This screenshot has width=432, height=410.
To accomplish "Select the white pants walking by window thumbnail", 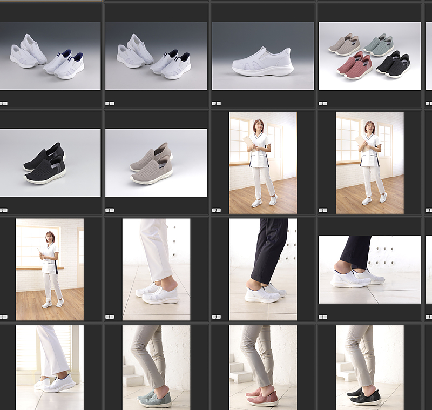I will coord(50,367).
